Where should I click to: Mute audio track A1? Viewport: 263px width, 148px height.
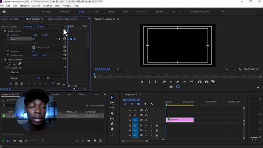(x=146, y=126)
